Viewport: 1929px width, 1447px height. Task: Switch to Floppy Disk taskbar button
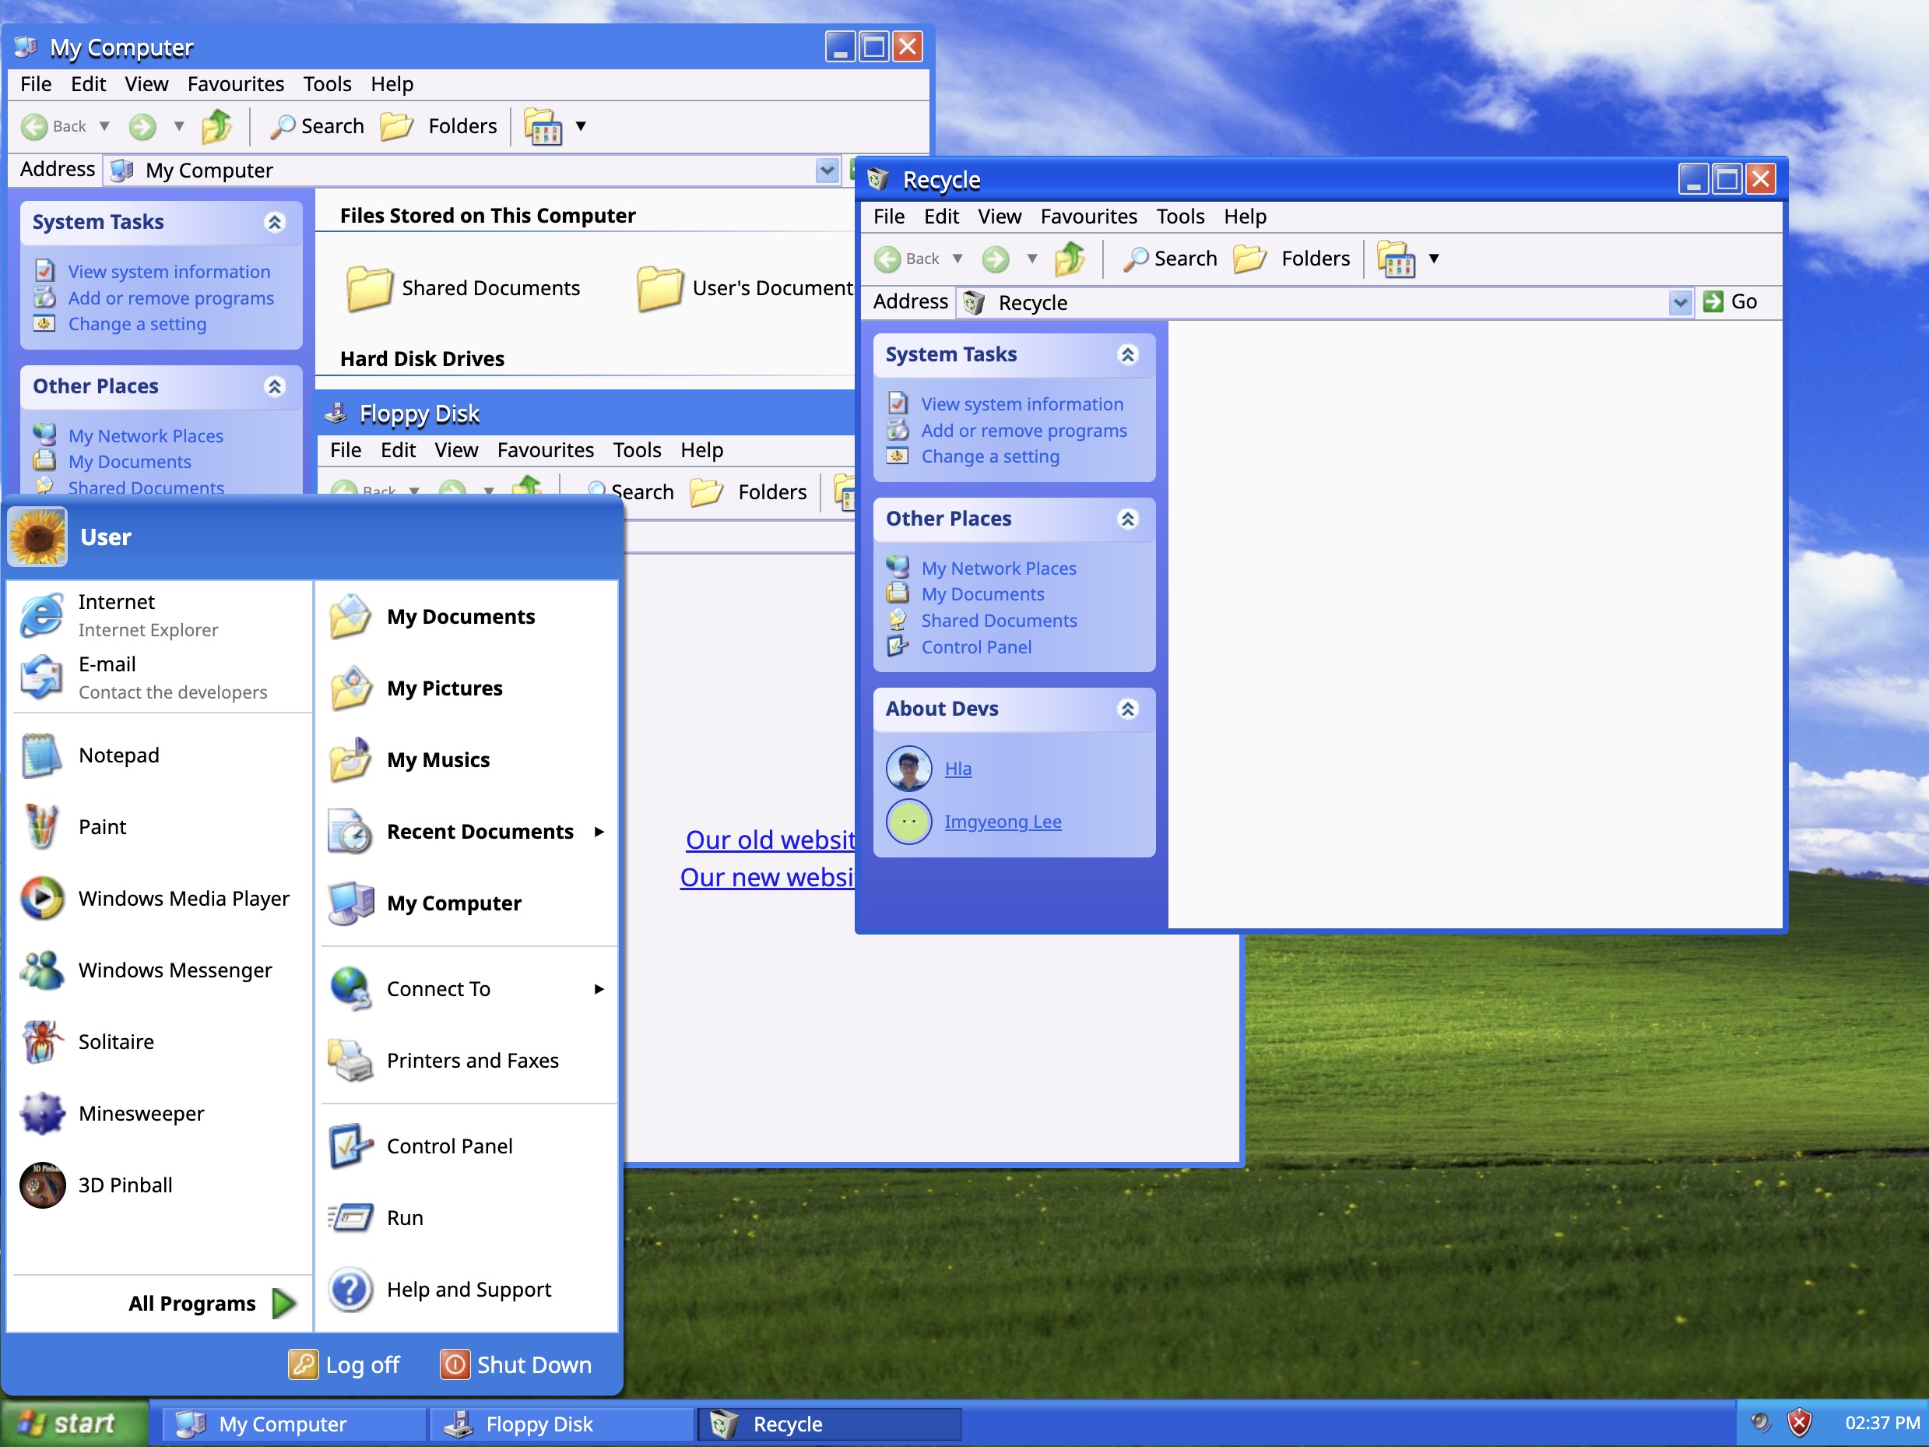click(x=561, y=1424)
